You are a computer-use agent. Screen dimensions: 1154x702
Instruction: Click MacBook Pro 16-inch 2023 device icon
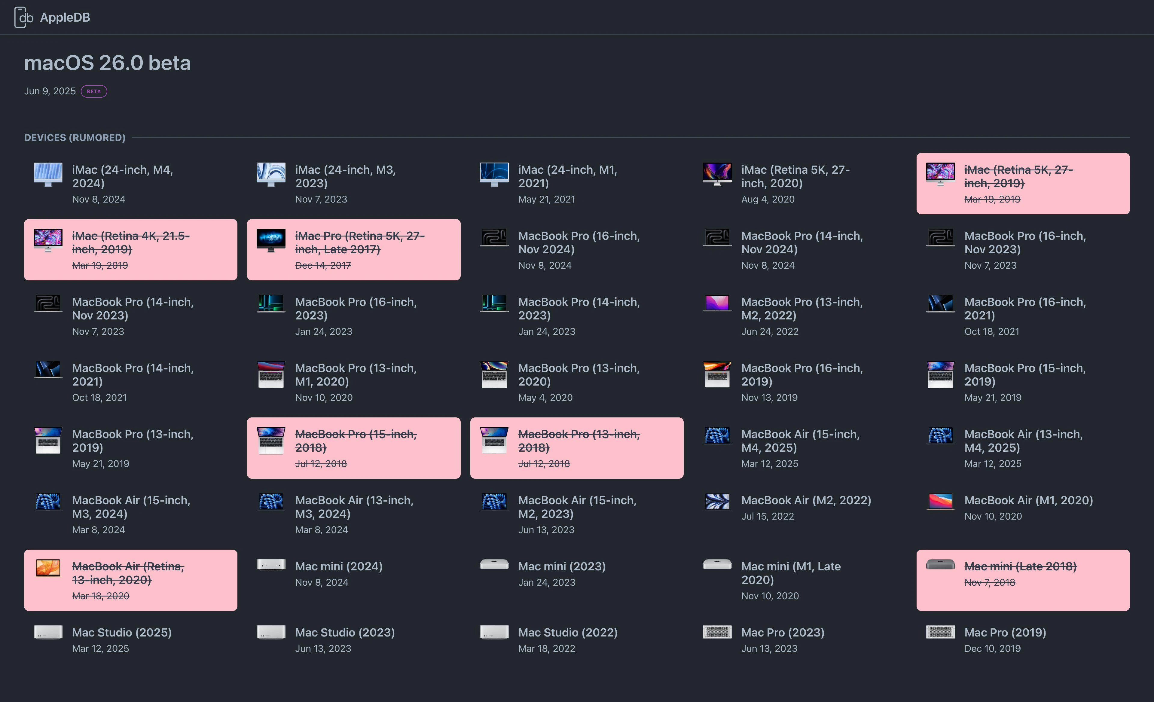click(271, 304)
